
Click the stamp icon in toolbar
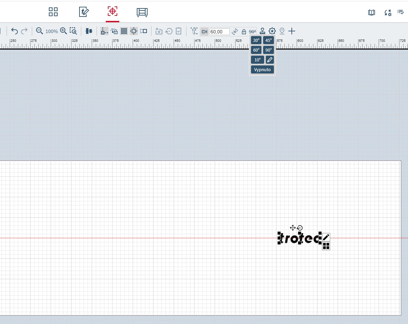point(262,31)
